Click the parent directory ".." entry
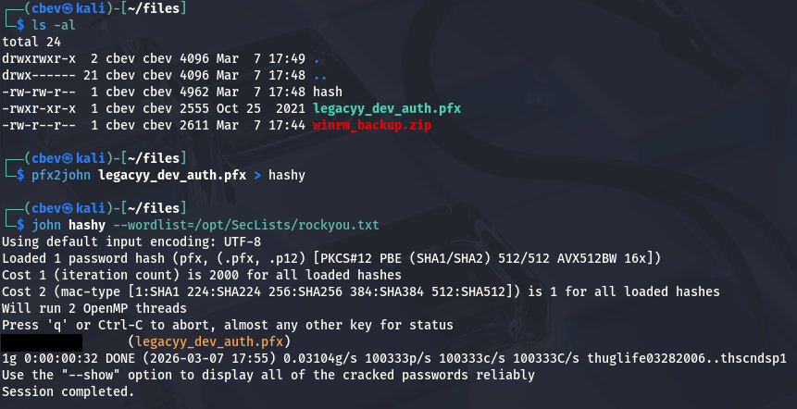The height and width of the screenshot is (409, 797). (319, 75)
